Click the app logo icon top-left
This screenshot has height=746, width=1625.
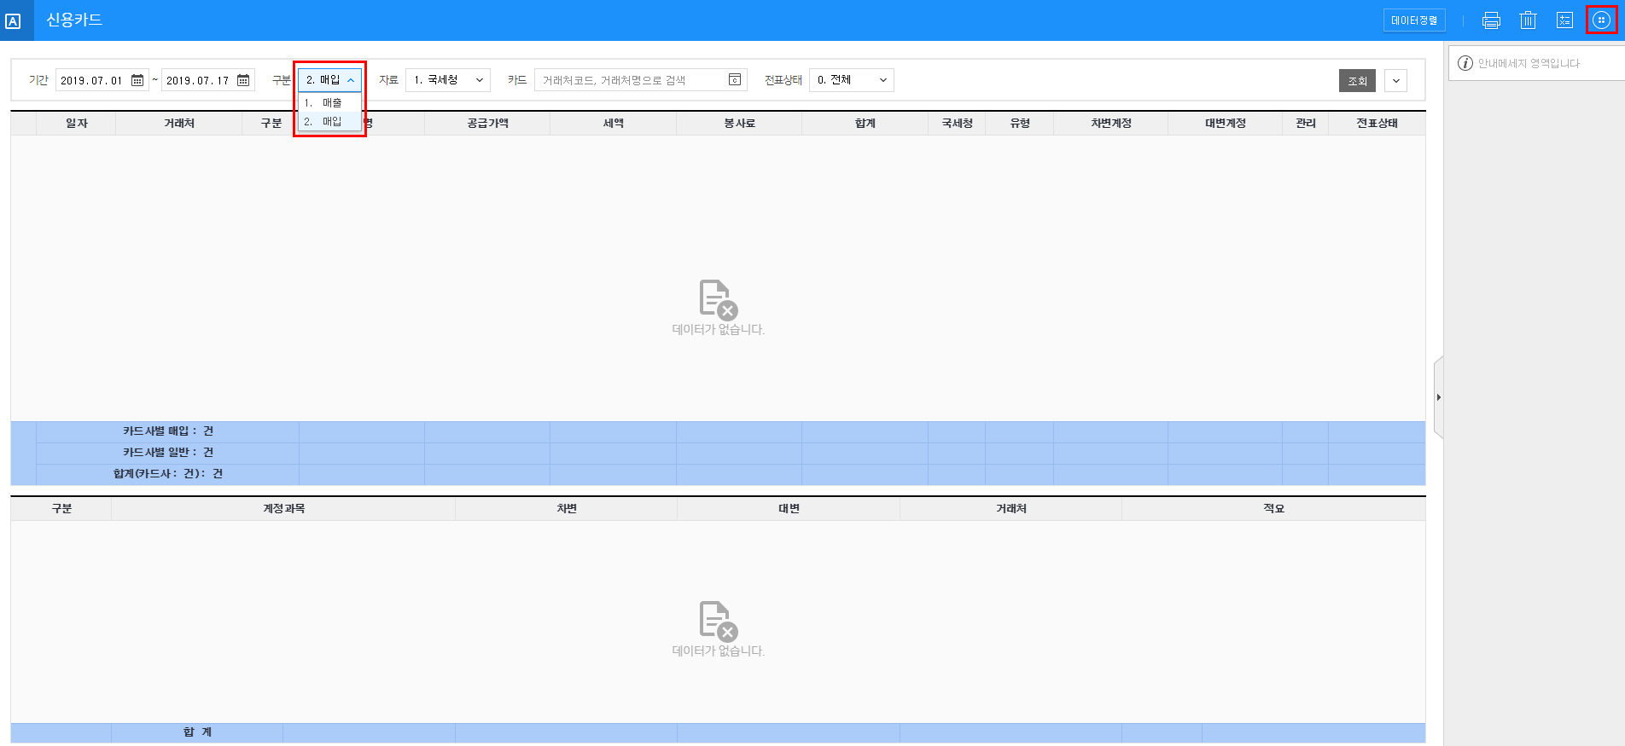(14, 21)
